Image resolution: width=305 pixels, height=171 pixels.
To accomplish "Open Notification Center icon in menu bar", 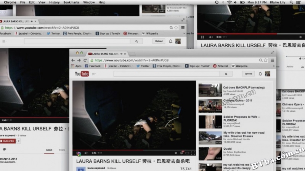I will [x=298, y=2].
